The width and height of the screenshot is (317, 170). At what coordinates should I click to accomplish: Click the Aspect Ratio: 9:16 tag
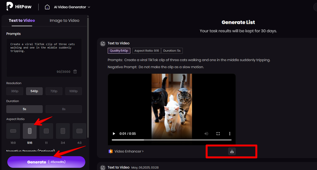(x=147, y=51)
